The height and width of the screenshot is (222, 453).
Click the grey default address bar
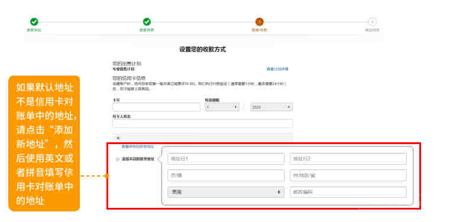point(203,138)
